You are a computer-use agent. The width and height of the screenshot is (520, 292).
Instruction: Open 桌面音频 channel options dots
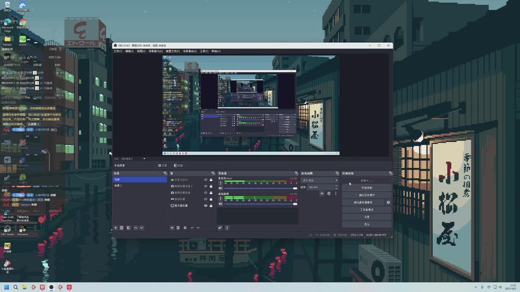pyautogui.click(x=220, y=199)
